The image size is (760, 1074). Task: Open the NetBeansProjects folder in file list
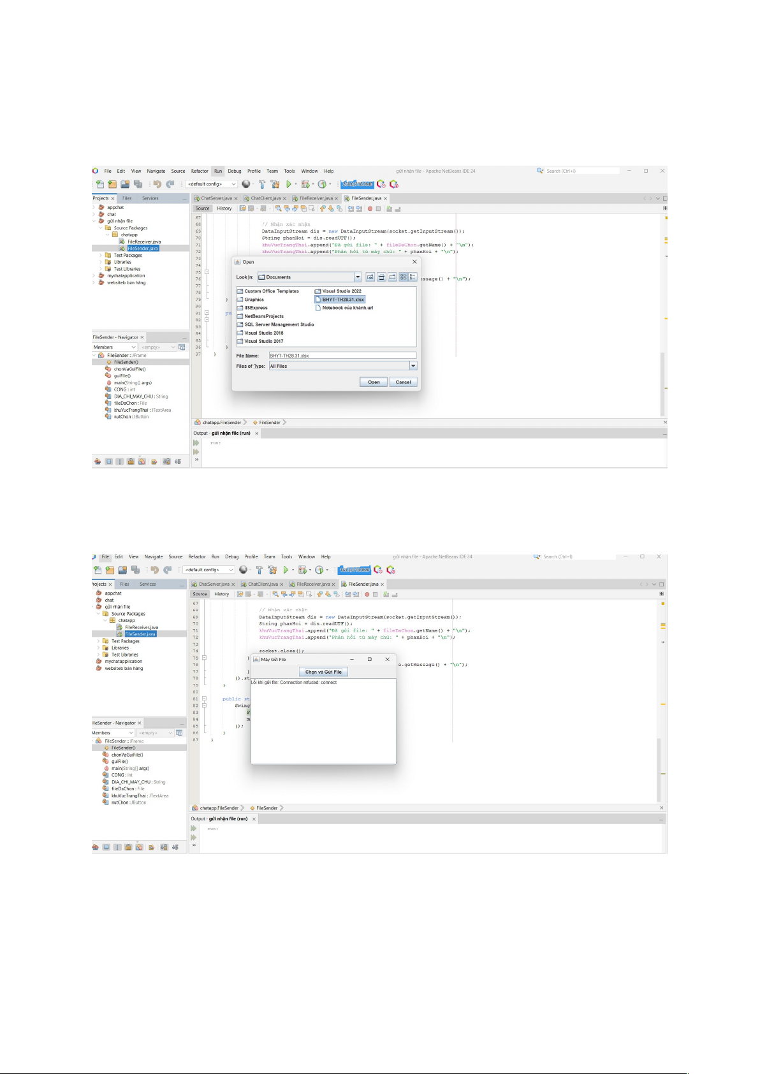[x=263, y=316]
